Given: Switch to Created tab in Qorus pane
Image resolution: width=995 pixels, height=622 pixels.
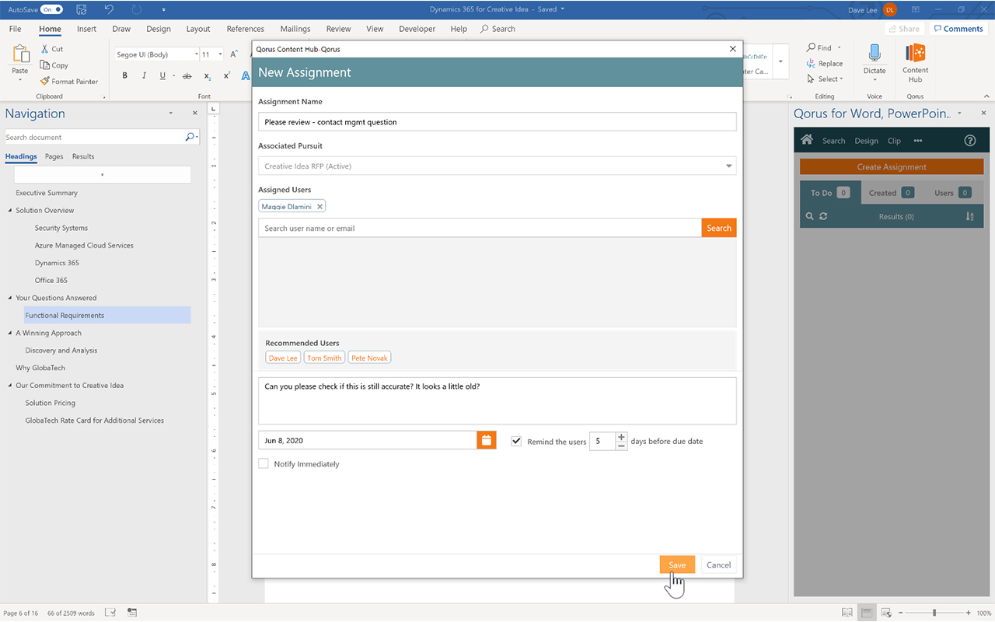Looking at the screenshot, I should tap(891, 193).
